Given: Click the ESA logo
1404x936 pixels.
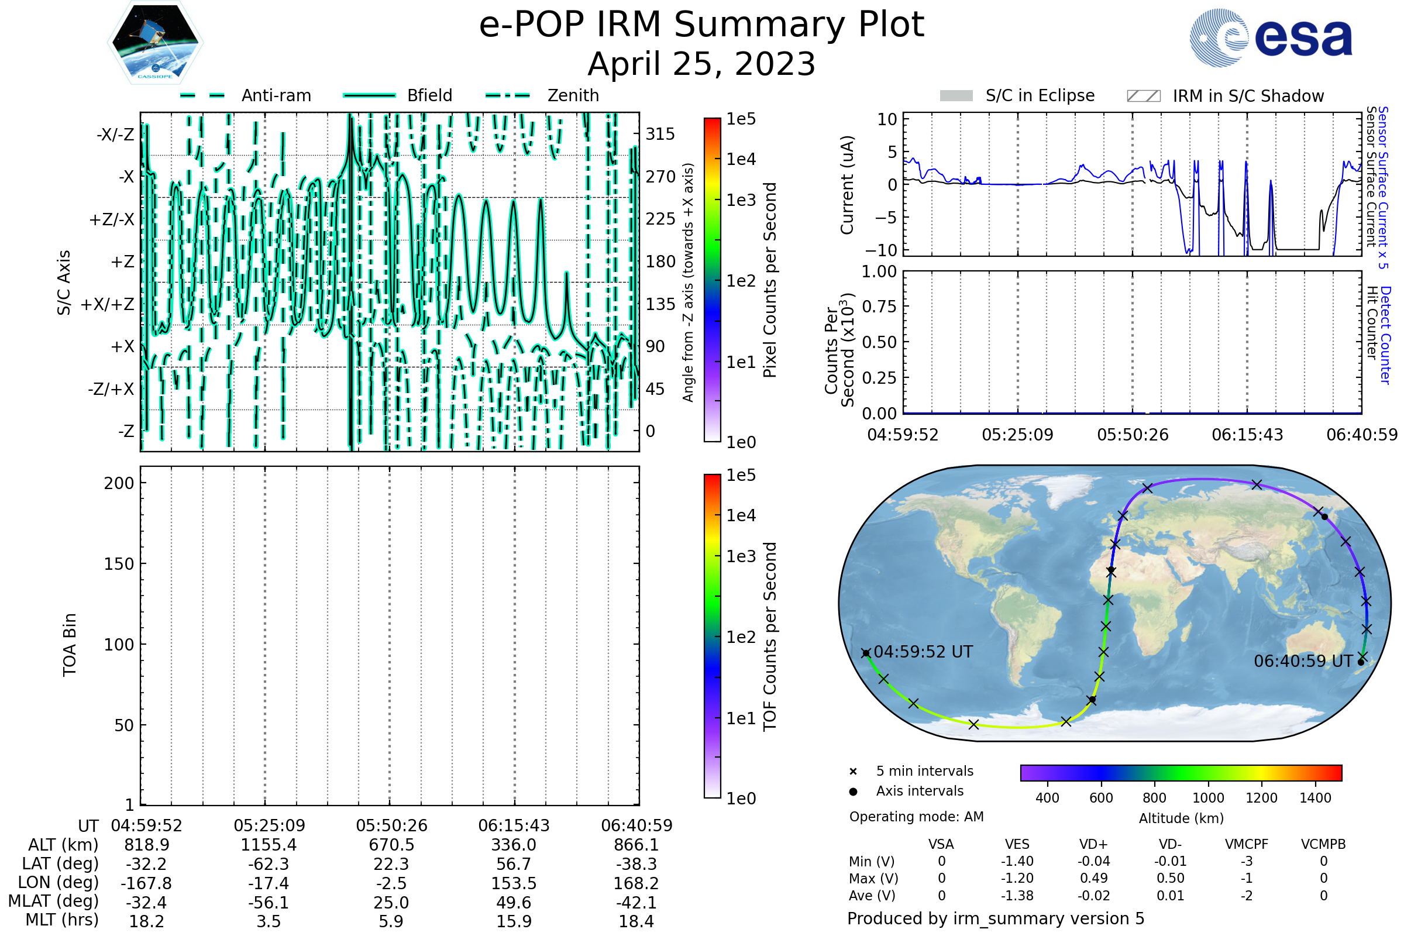Looking at the screenshot, I should click(x=1271, y=38).
